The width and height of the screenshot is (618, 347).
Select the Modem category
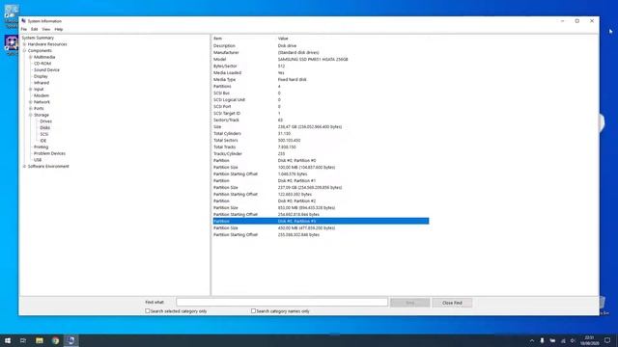[x=42, y=95]
